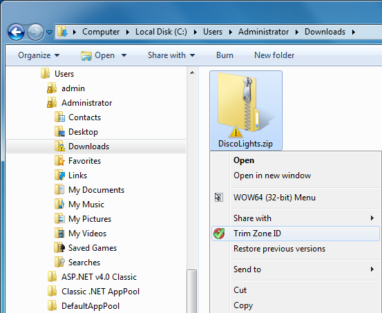This screenshot has width=382, height=313.
Task: Open the Organize toolbar menu
Action: [39, 55]
